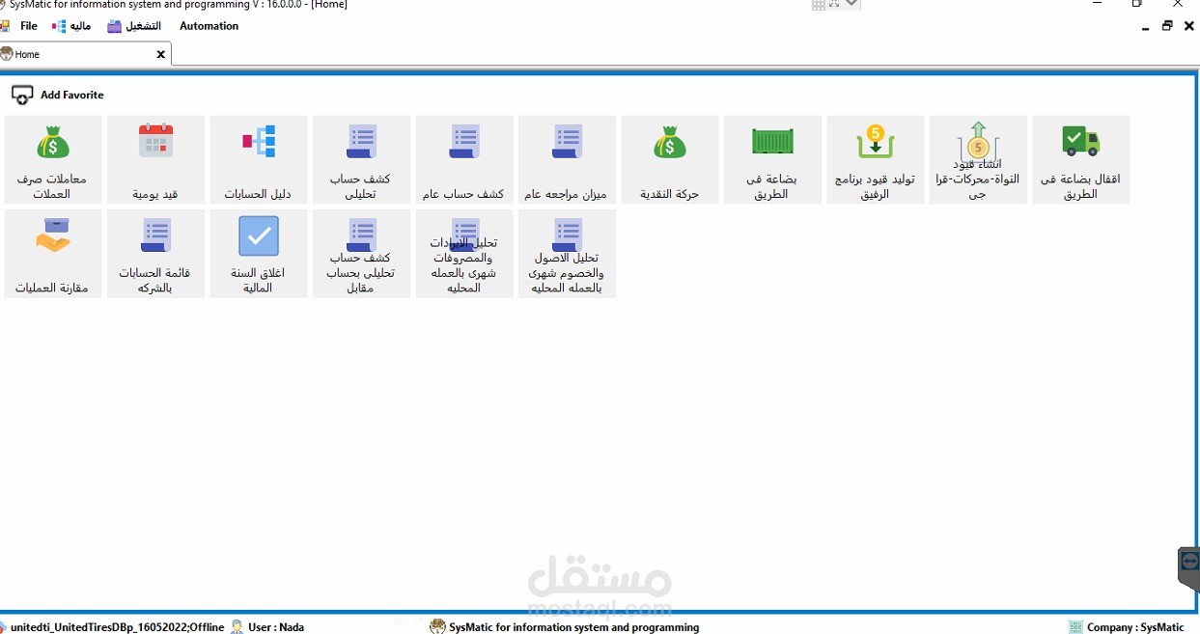Click the Add Favorite icon

point(22,96)
